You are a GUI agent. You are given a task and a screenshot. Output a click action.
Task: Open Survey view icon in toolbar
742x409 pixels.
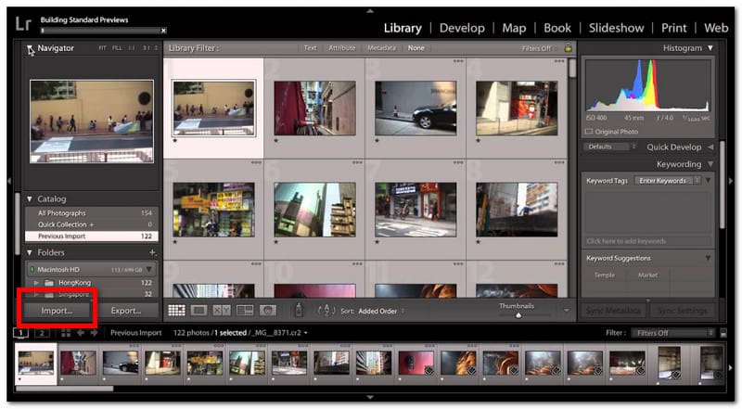[245, 311]
